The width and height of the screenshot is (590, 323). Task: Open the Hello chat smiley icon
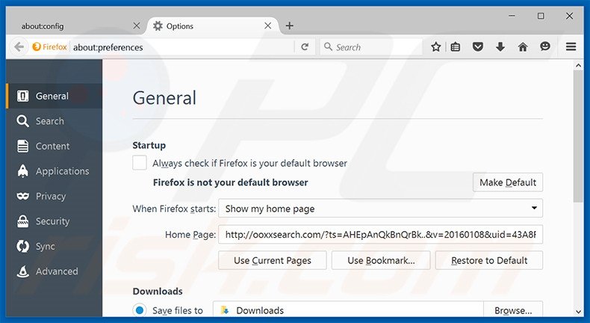(x=545, y=47)
